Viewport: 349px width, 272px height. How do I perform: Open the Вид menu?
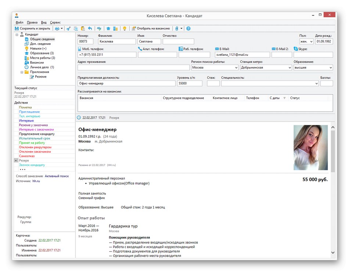tap(44, 22)
